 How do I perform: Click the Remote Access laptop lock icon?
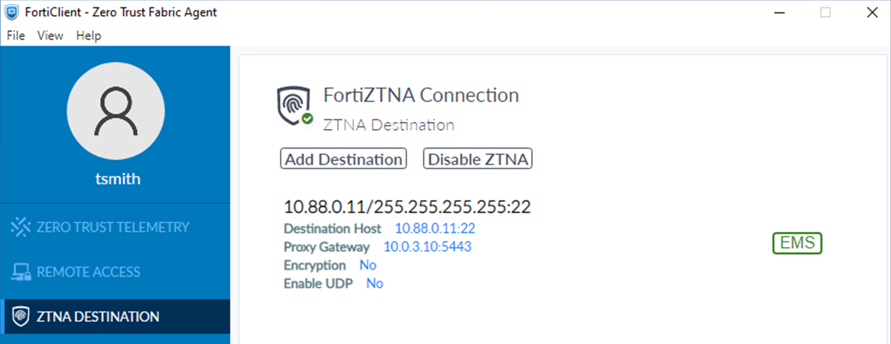(x=22, y=272)
